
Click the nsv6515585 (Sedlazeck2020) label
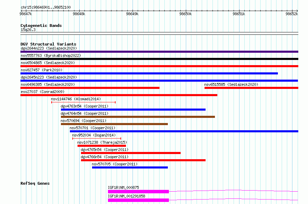pos(231,84)
